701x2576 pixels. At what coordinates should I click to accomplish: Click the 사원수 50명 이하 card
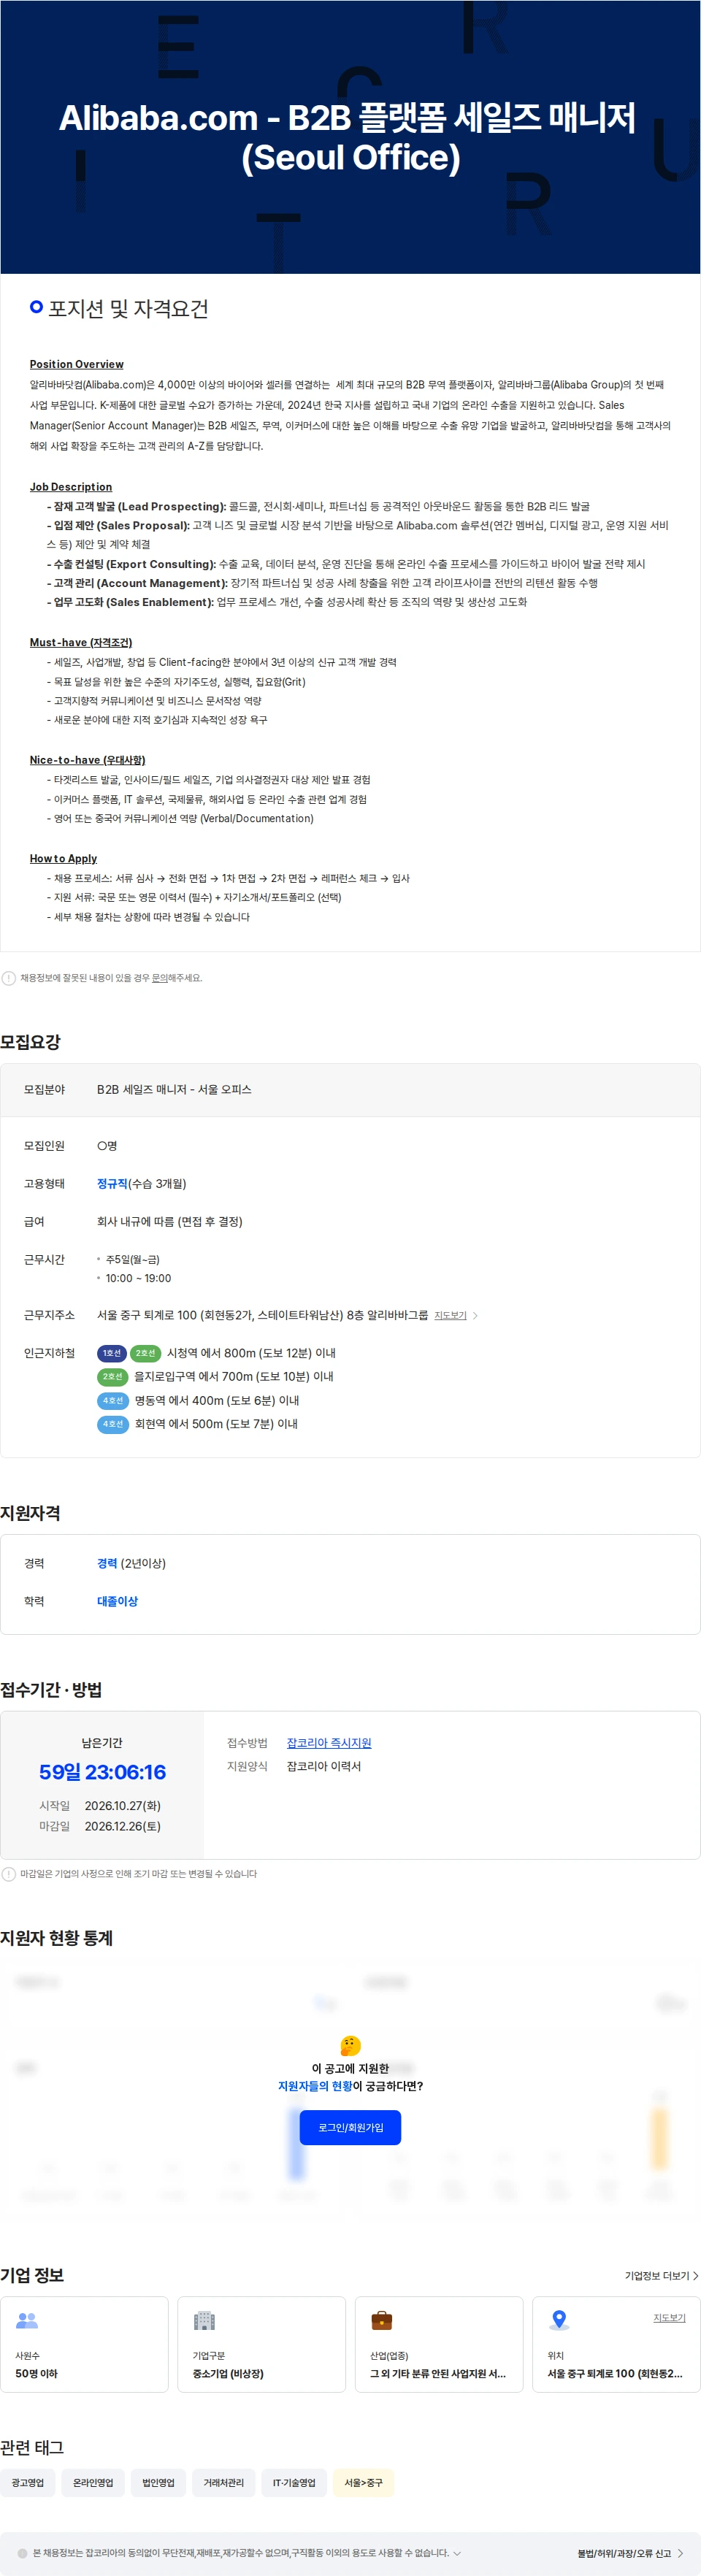84,2345
